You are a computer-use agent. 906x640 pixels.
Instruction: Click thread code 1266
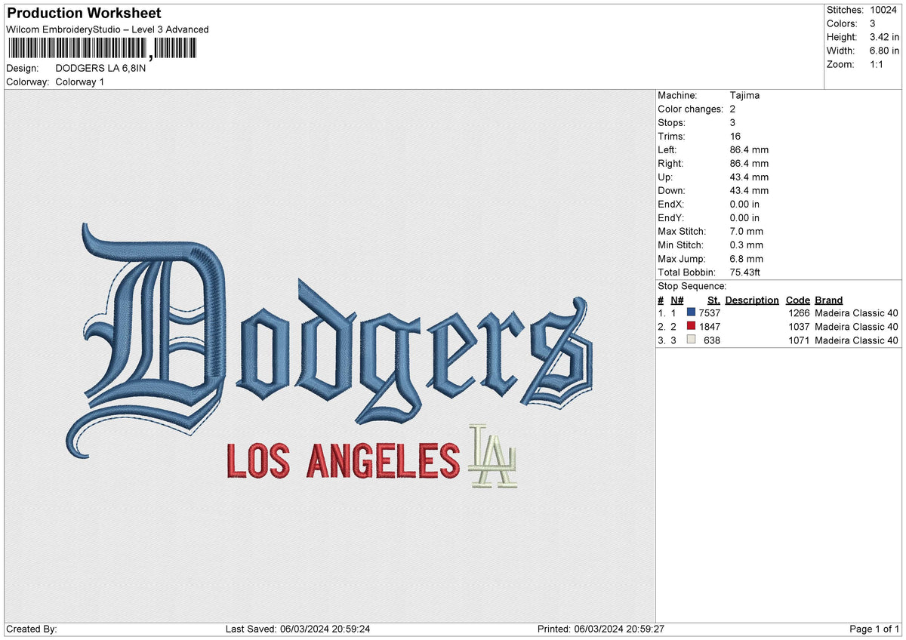[799, 312]
